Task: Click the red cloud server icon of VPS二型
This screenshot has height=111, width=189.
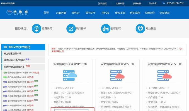Action: 117,75
